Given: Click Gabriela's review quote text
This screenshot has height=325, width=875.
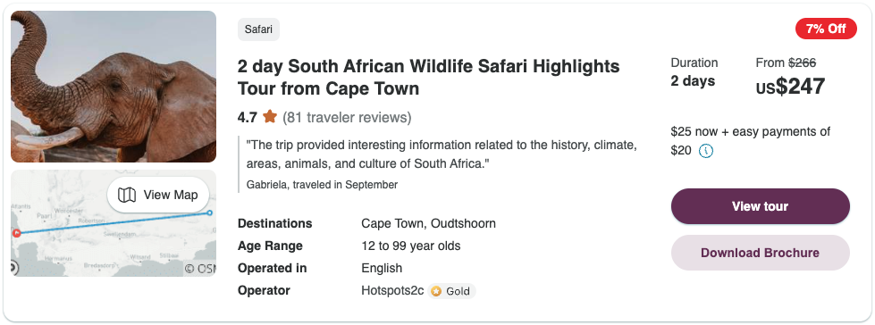Looking at the screenshot, I should click(x=442, y=155).
